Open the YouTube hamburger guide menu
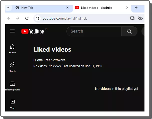 click(x=12, y=31)
